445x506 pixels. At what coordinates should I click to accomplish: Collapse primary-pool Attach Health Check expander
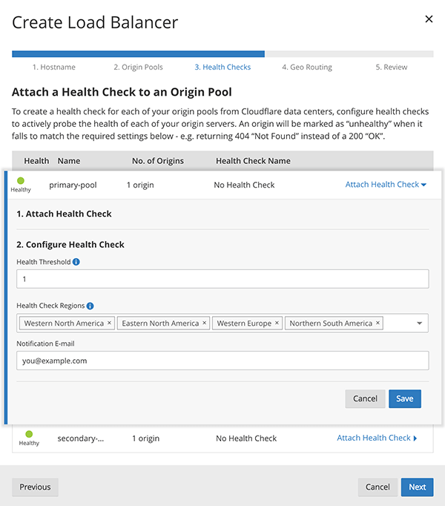[386, 185]
